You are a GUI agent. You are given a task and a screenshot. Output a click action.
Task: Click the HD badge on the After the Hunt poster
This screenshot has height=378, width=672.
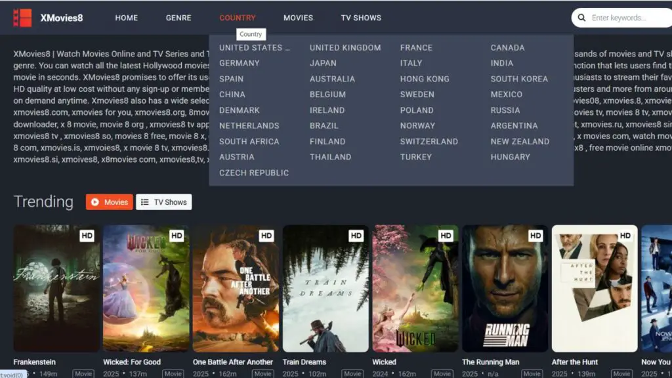click(625, 236)
